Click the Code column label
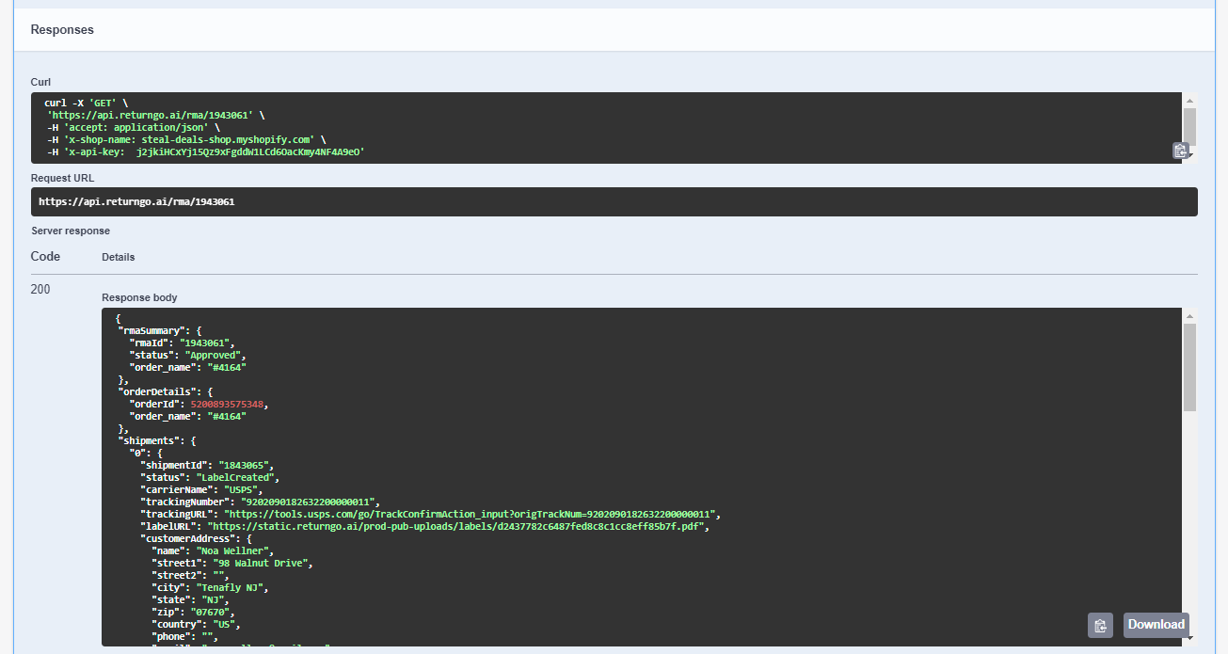The width and height of the screenshot is (1228, 654). click(44, 256)
